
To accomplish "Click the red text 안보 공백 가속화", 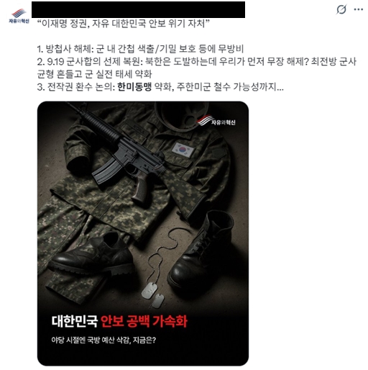I will [x=144, y=321].
